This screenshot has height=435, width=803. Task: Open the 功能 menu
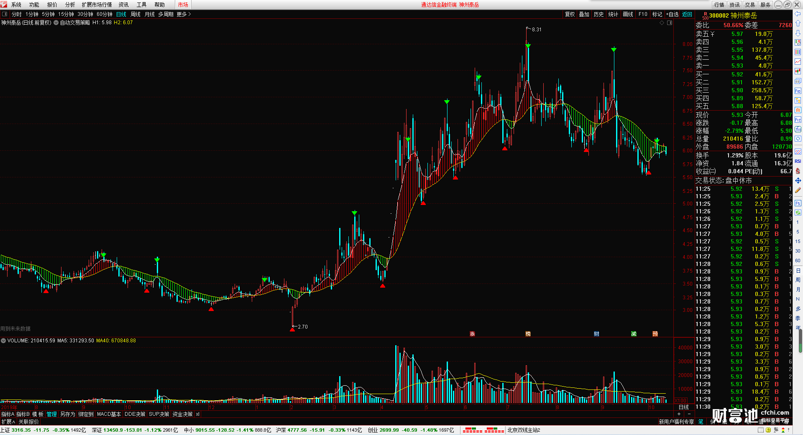pyautogui.click(x=34, y=5)
